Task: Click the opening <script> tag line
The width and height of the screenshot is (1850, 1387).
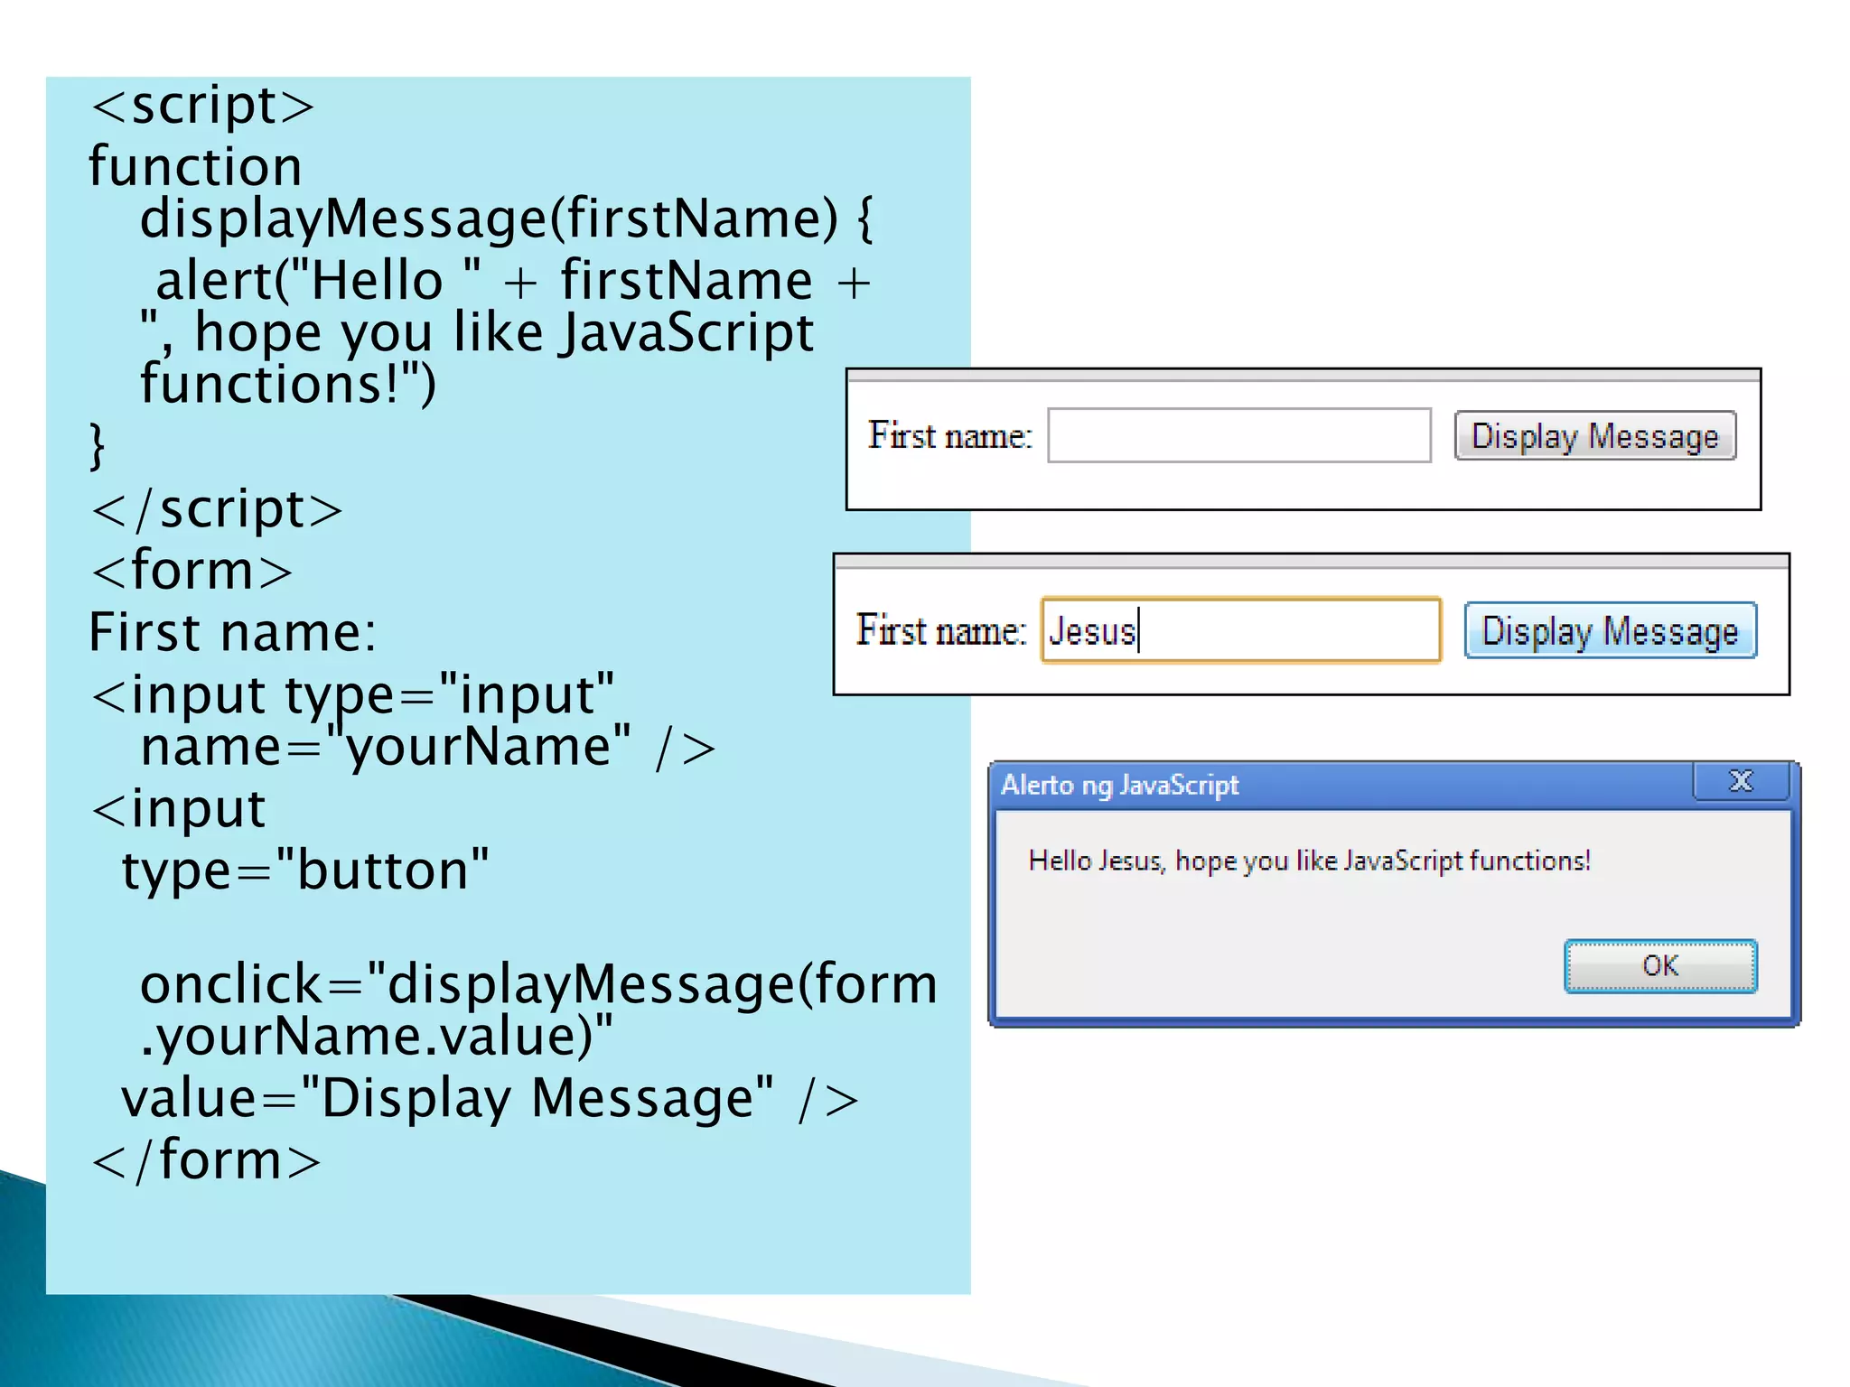Action: tap(202, 106)
